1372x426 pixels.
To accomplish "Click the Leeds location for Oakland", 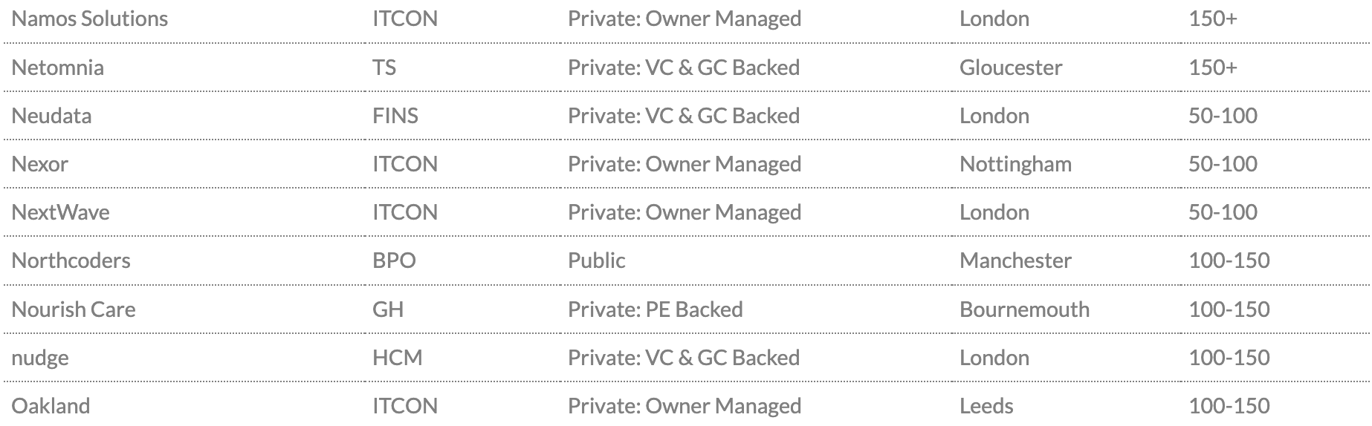I will tap(986, 406).
